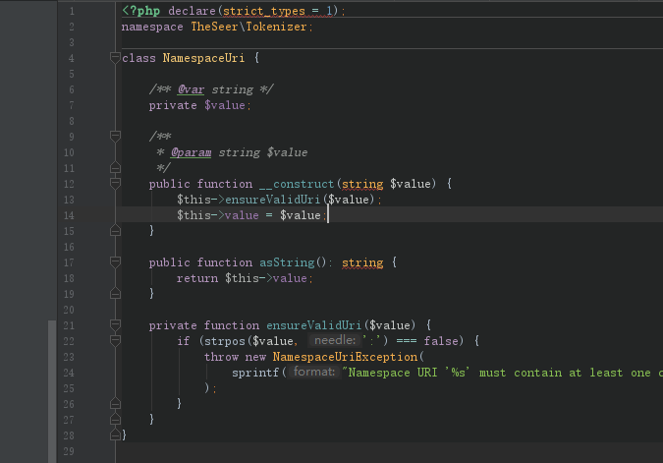Click the 'sprintf' function call
This screenshot has width=663, height=463.
point(255,373)
